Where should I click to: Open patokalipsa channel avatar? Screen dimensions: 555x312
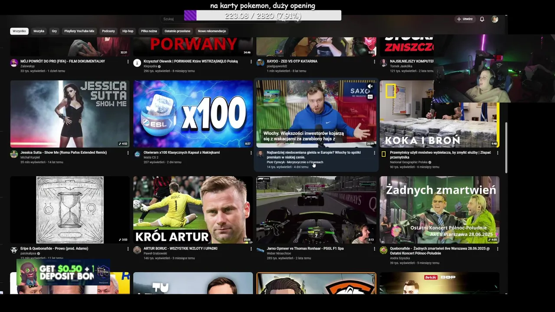14,250
